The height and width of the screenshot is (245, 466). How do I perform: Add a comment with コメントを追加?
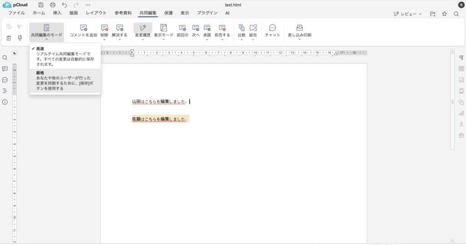tap(84, 31)
